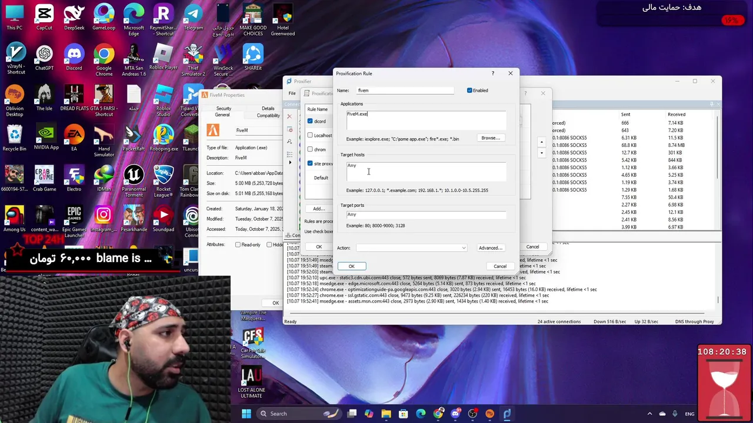The image size is (753, 423).
Task: Open Compatibility tab in FiveM Properties
Action: 268,115
